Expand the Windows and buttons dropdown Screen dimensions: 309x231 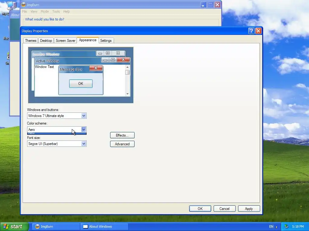tap(84, 116)
